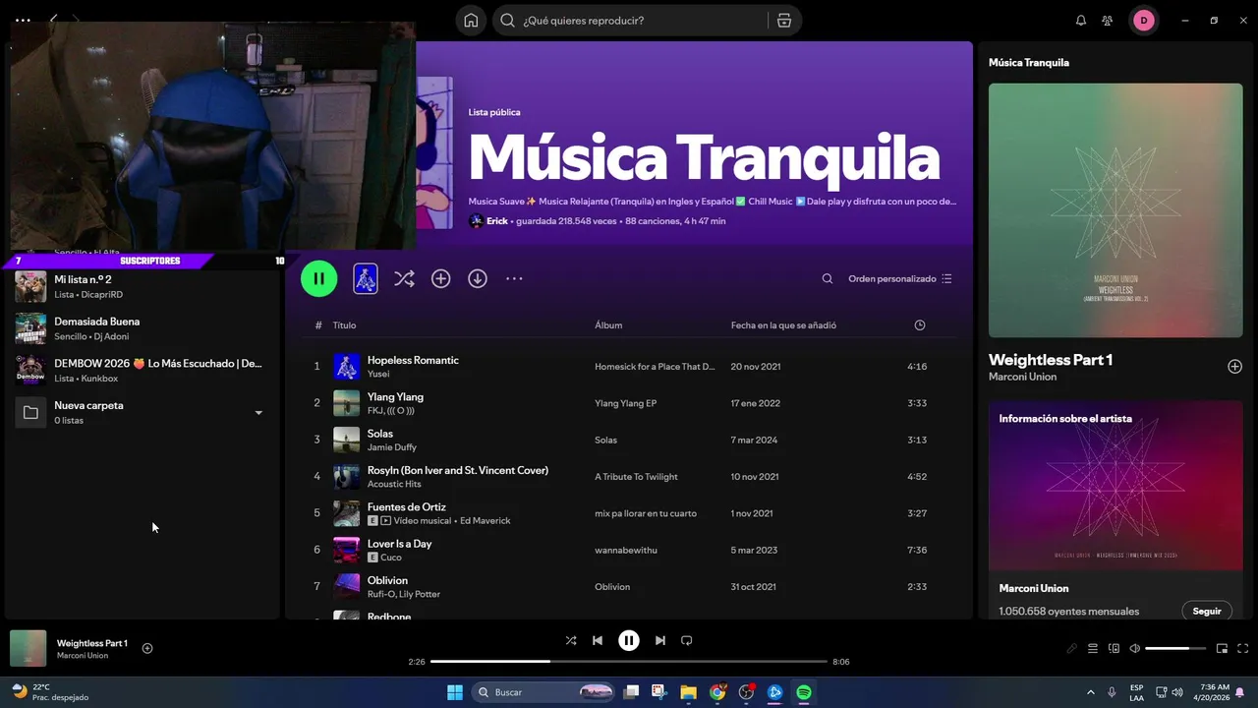The image size is (1258, 708).
Task: Open 'Weightless Part 1' title in right panel
Action: [1051, 360]
